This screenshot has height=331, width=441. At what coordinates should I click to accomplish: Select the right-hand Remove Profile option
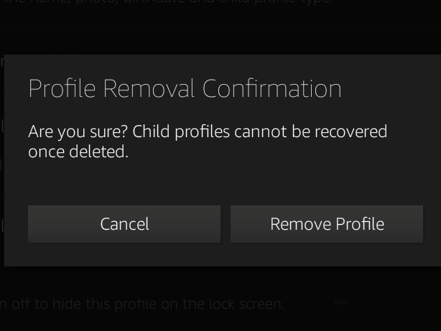(x=327, y=224)
